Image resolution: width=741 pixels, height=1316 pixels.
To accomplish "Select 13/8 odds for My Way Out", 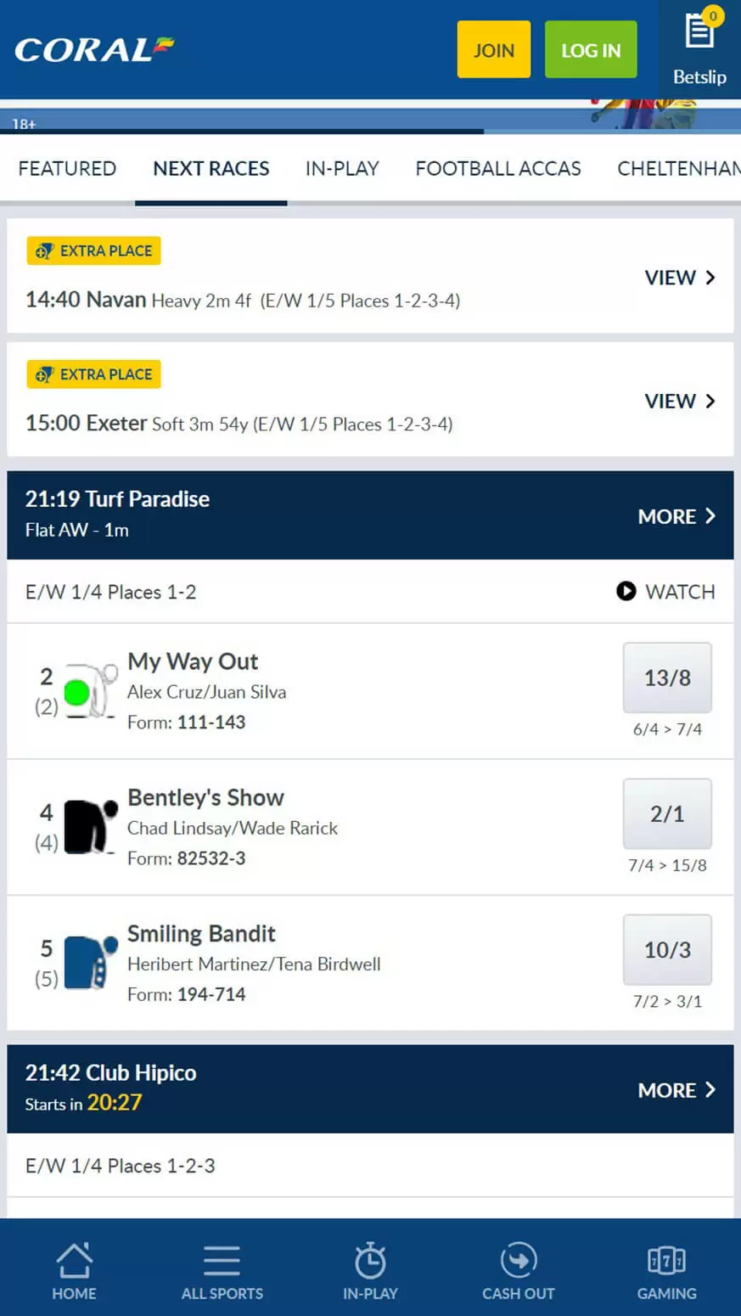I will (x=667, y=678).
